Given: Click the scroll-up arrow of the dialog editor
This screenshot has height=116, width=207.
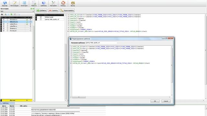Looking at the screenshot, I should pos(172,47).
